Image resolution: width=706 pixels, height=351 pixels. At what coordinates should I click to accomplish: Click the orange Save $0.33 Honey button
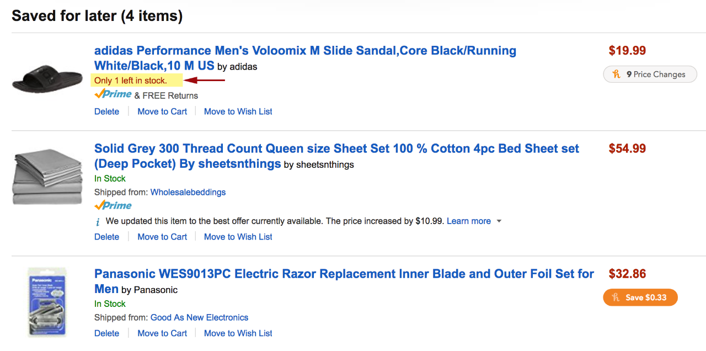click(640, 297)
